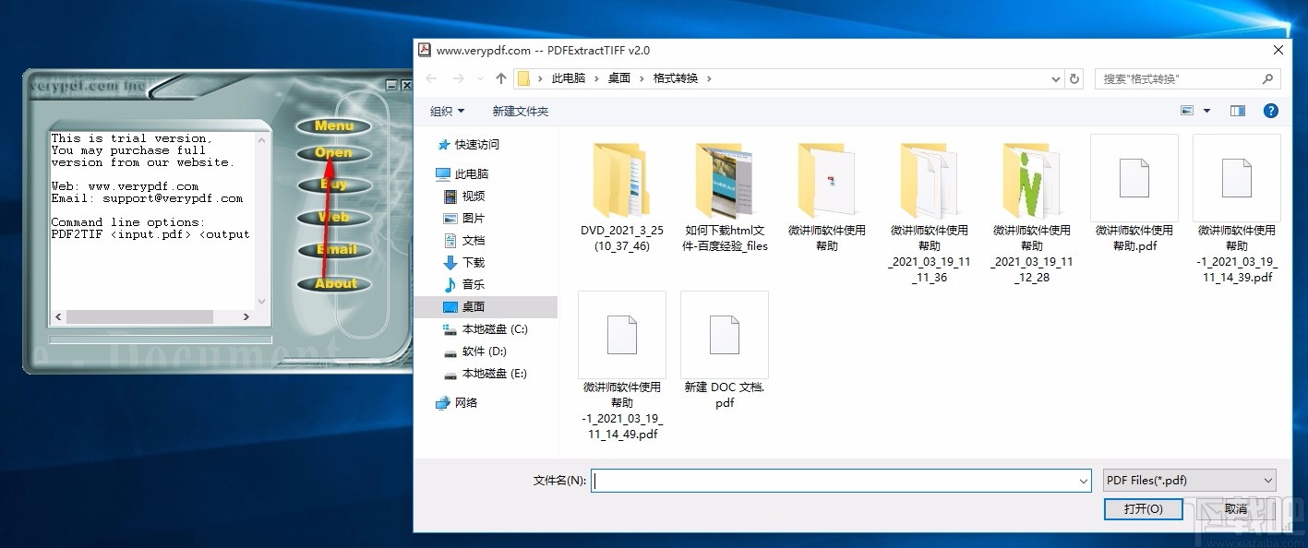Image resolution: width=1308 pixels, height=548 pixels.
Task: Click inside the 文件名 input field
Action: pyautogui.click(x=831, y=480)
